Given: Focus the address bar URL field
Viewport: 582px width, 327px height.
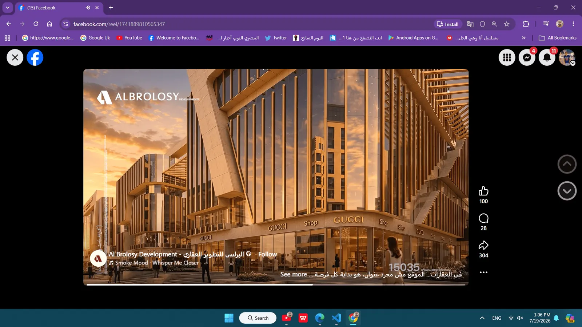Looking at the screenshot, I should (251, 24).
